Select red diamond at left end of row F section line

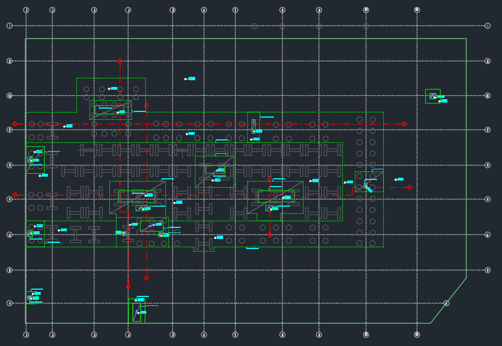15,124
